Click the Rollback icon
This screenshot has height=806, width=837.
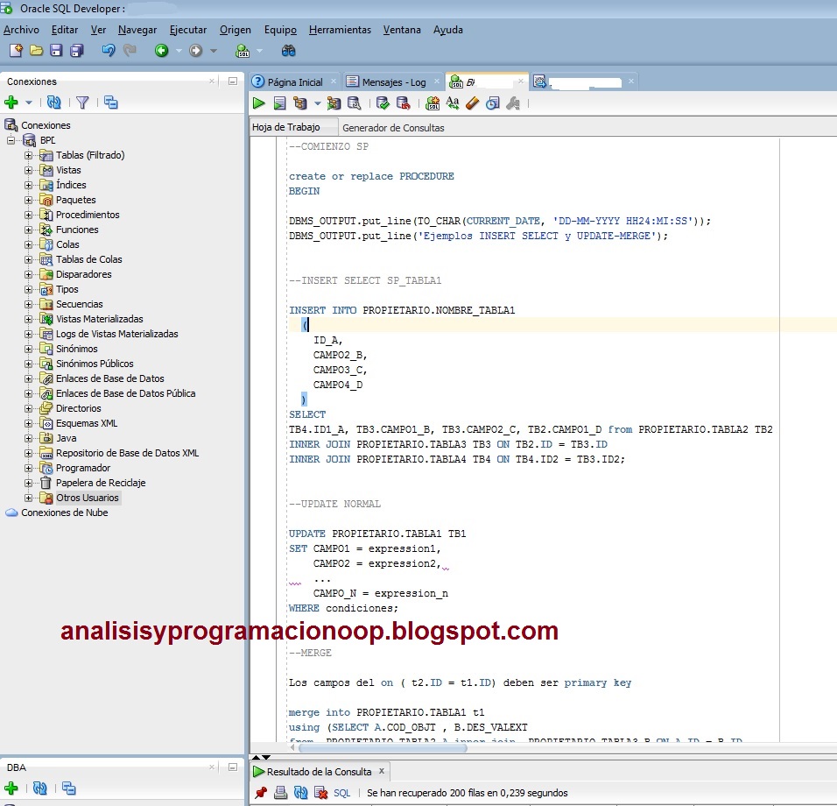tap(404, 103)
